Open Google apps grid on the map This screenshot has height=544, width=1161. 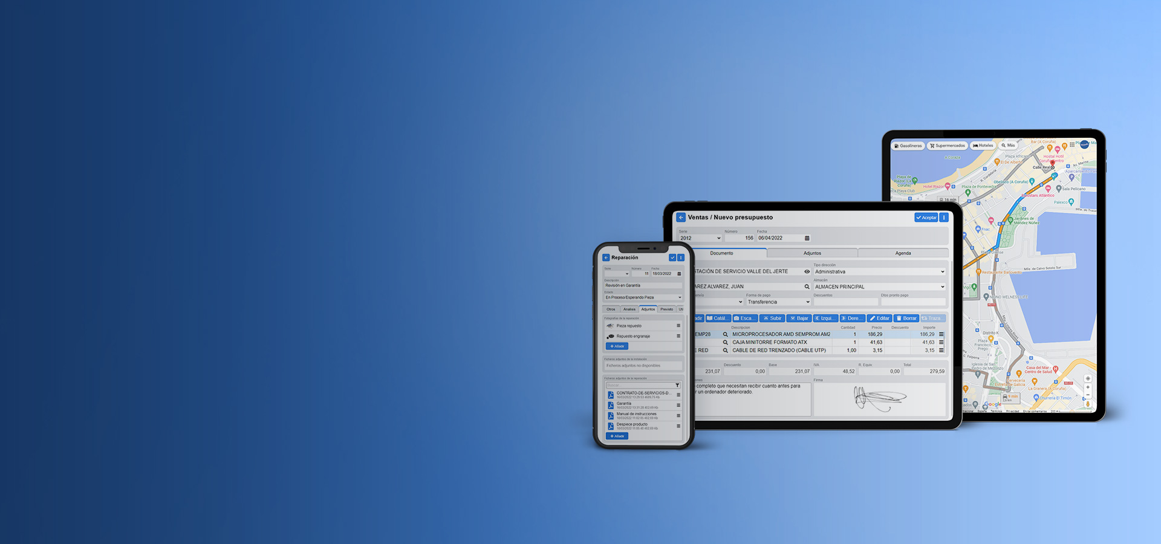click(x=1072, y=145)
